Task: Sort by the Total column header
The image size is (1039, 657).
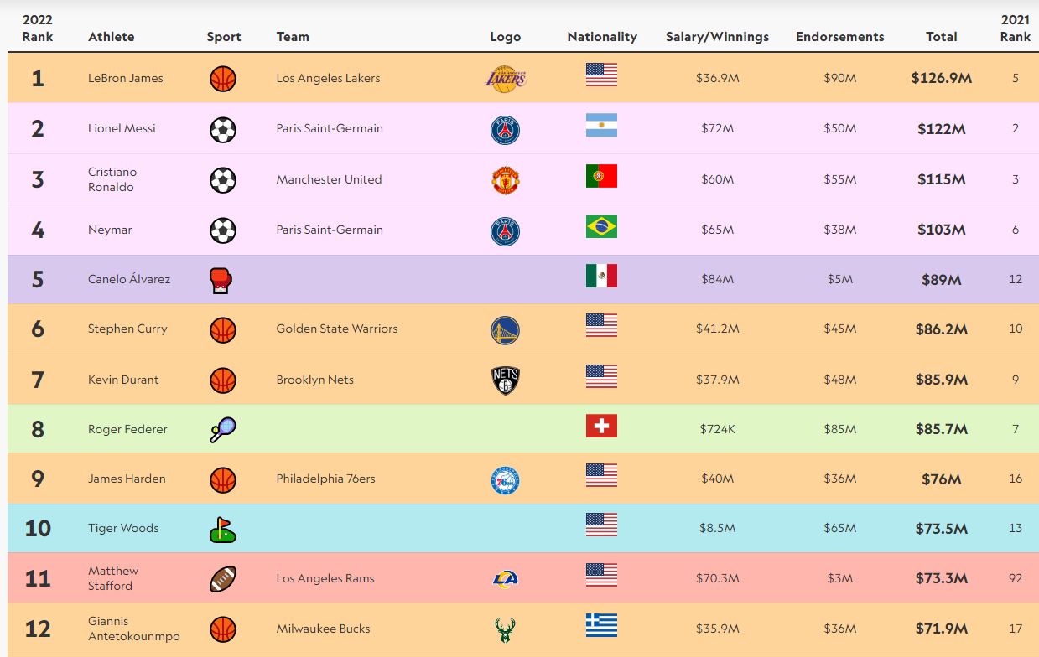Action: click(x=941, y=37)
